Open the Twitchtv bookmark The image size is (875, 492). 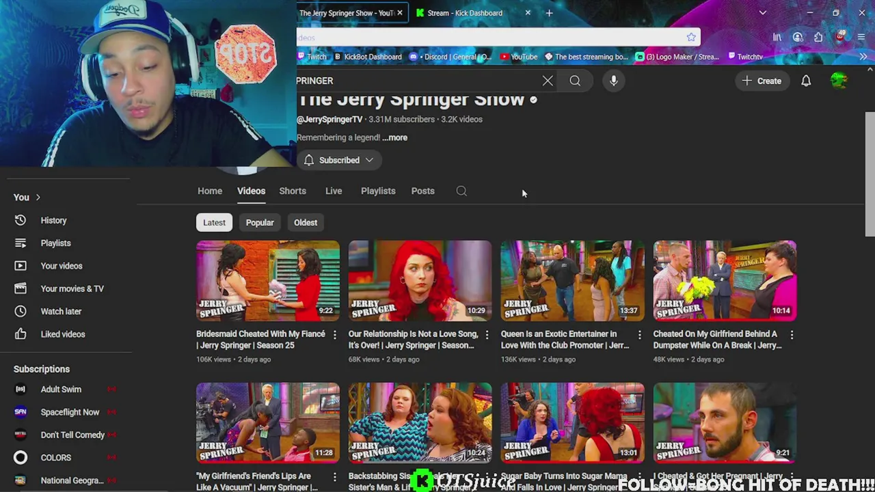745,57
